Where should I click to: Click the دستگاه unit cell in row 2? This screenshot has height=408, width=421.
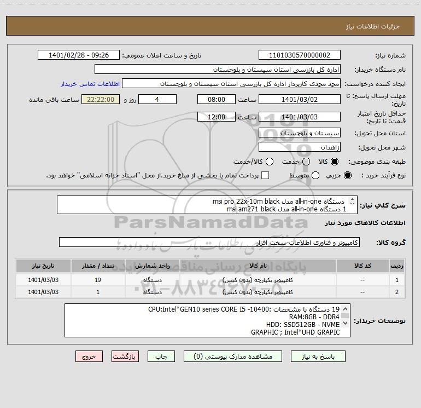point(152,292)
